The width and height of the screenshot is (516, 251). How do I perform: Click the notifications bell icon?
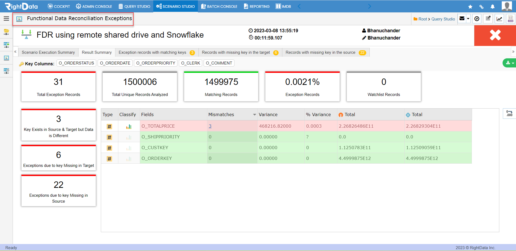pyautogui.click(x=493, y=7)
